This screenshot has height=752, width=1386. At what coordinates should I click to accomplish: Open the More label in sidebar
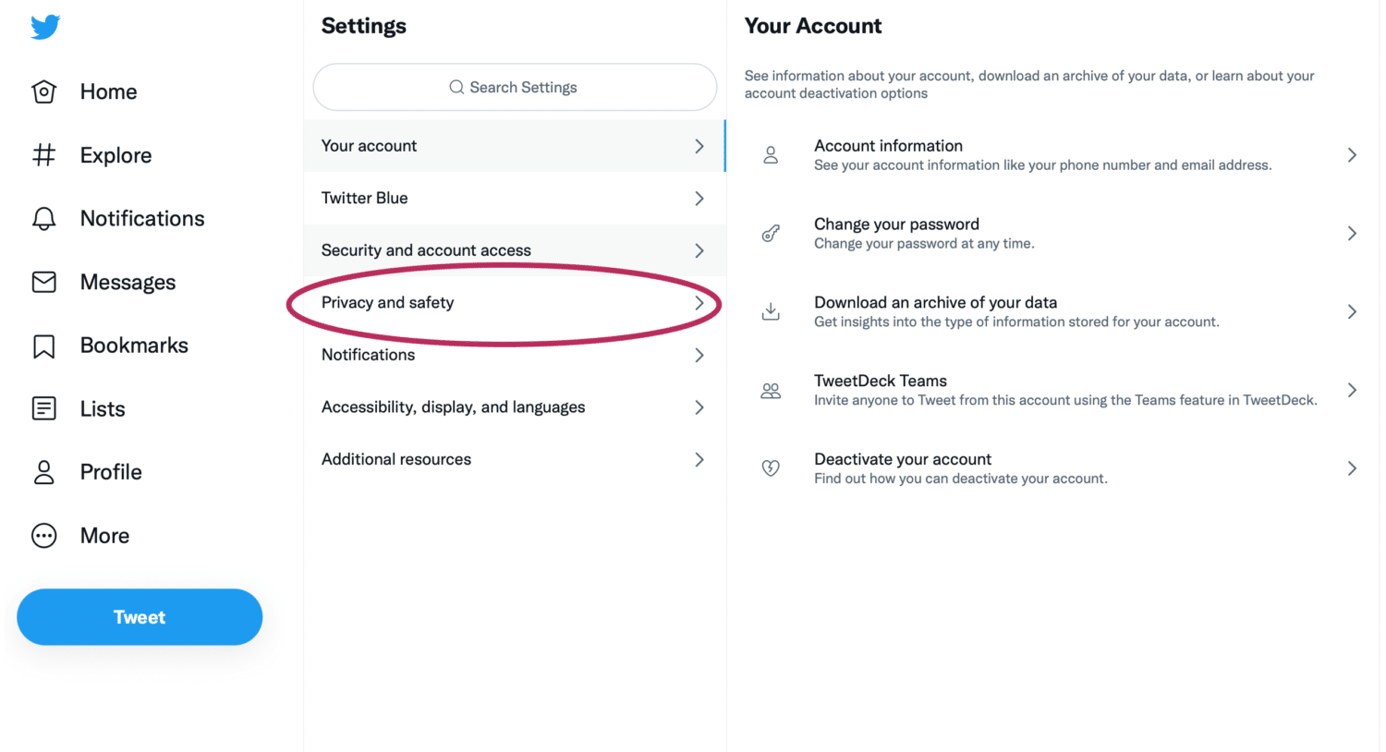(104, 536)
